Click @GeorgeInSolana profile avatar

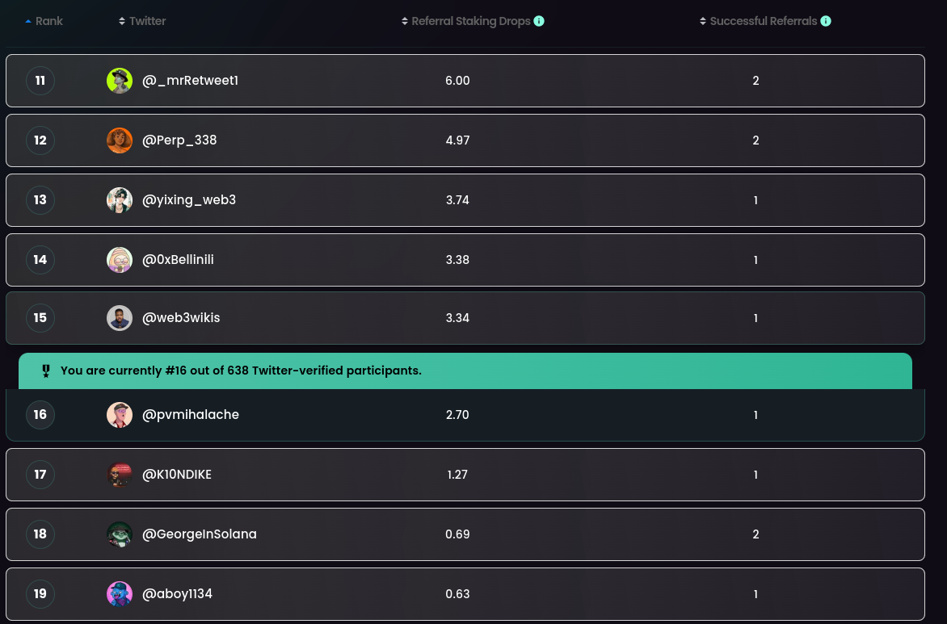pos(120,534)
